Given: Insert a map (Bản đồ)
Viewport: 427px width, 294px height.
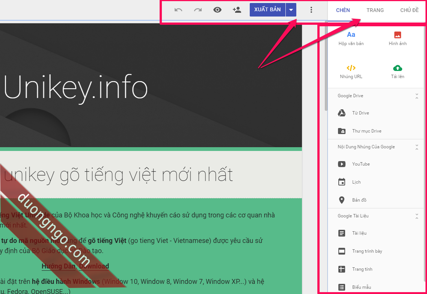Looking at the screenshot, I should (x=376, y=200).
